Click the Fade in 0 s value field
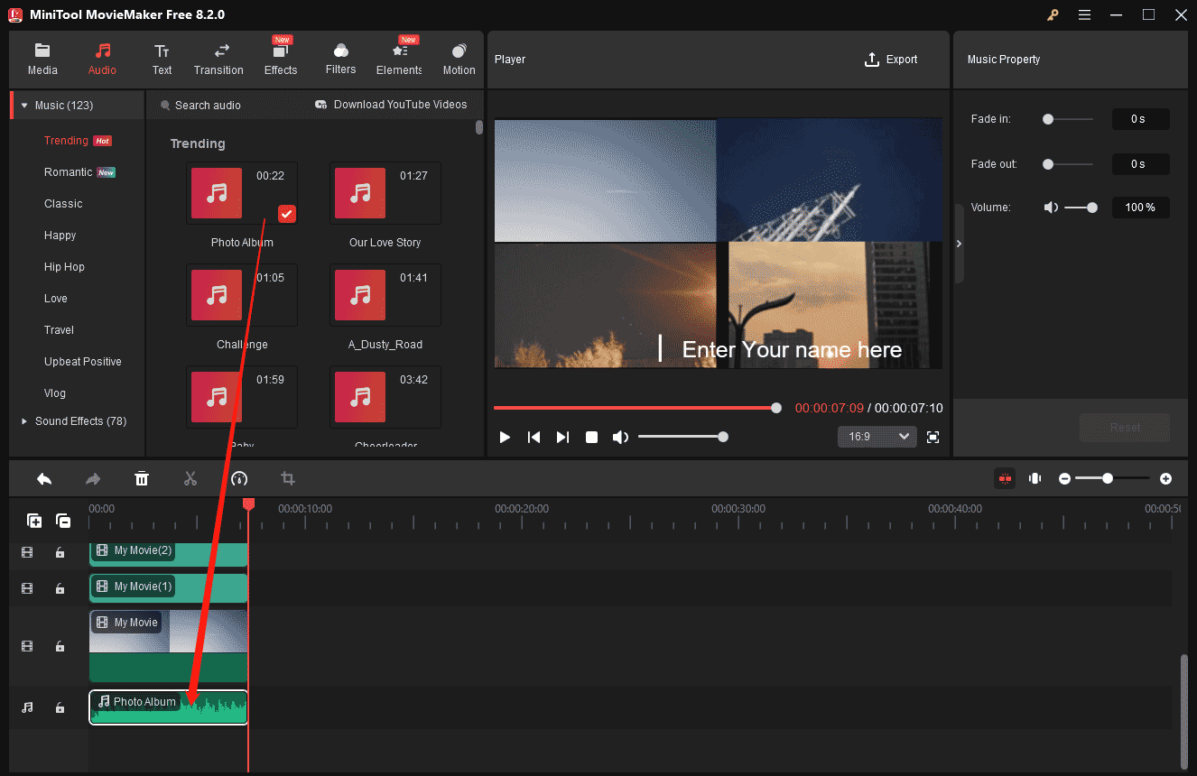Screen dimensions: 1197x776 coord(1140,119)
